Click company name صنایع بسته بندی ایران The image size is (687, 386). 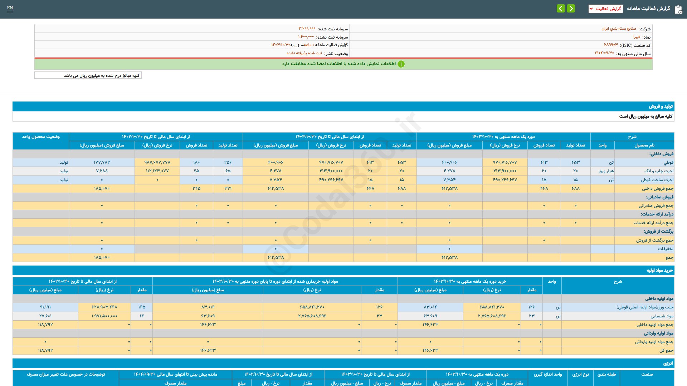click(619, 29)
